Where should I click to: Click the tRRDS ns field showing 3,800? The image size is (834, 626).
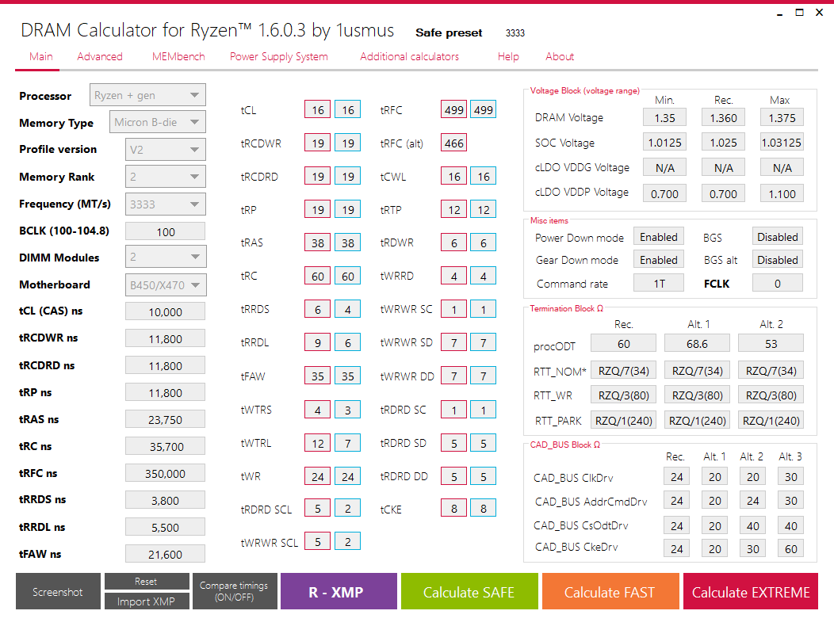pyautogui.click(x=166, y=501)
